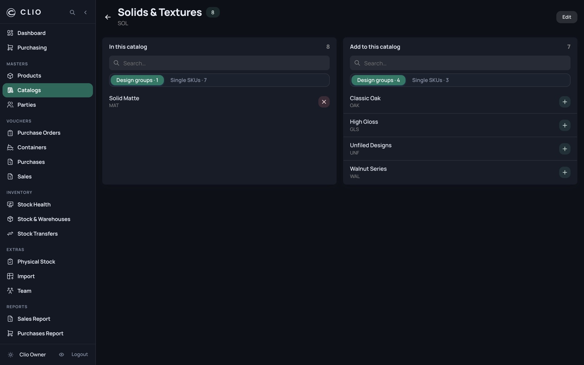Click the Classic Oak name

pos(365,99)
